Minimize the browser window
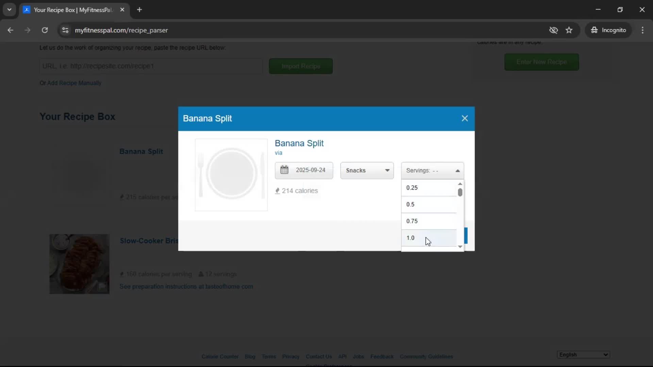 tap(598, 10)
